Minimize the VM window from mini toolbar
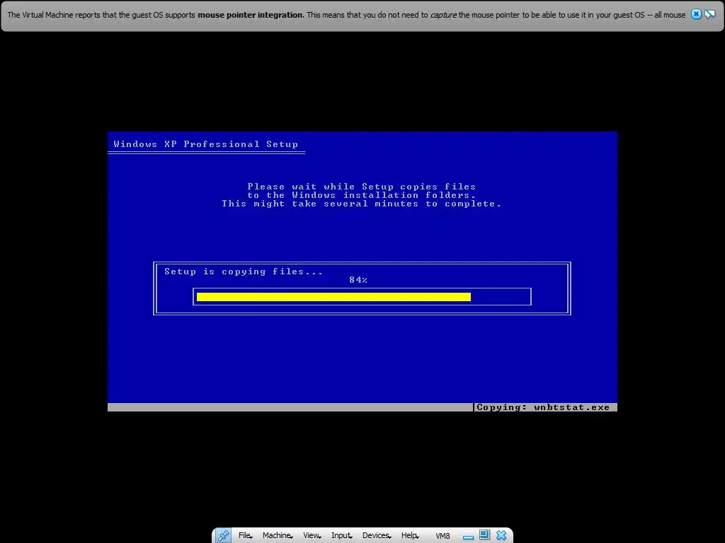 tap(469, 537)
